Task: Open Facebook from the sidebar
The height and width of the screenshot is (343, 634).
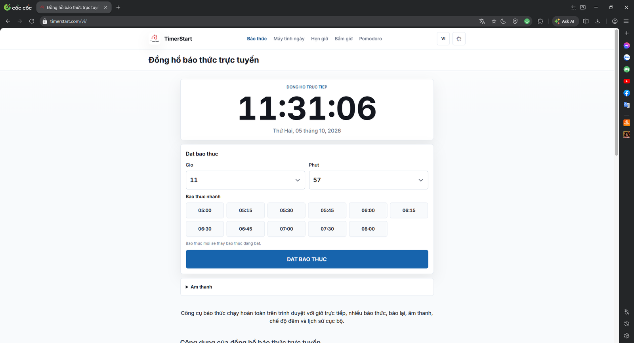Action: (626, 93)
